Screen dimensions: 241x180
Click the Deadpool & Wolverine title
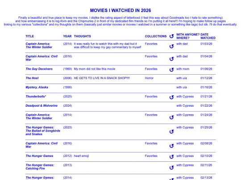click(42, 106)
